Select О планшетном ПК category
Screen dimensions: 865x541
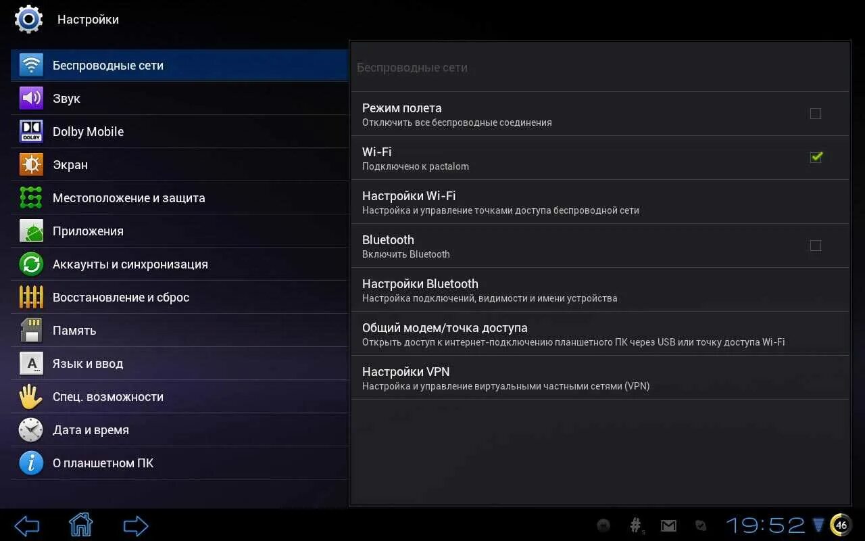[x=179, y=463]
